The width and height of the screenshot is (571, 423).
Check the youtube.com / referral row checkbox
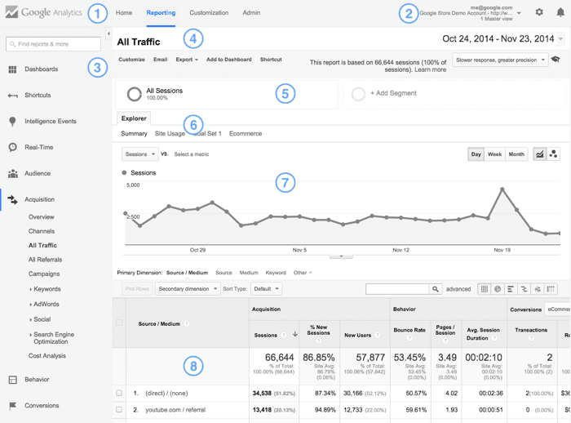(119, 410)
